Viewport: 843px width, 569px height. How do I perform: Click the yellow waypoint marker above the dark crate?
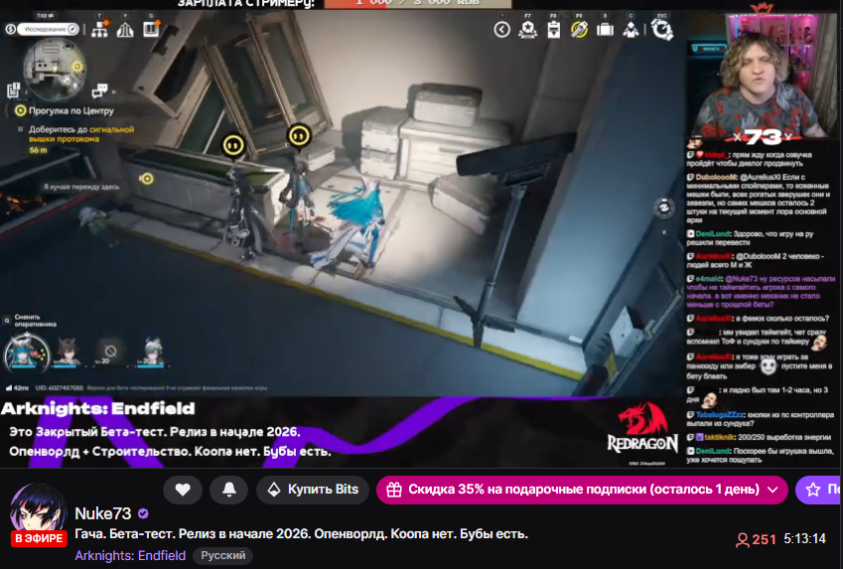coord(146,179)
